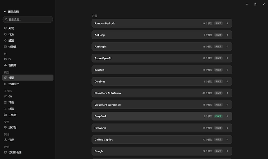Open 快捷键 keyboard shortcuts icon
The width and height of the screenshot is (268, 159).
point(5,47)
